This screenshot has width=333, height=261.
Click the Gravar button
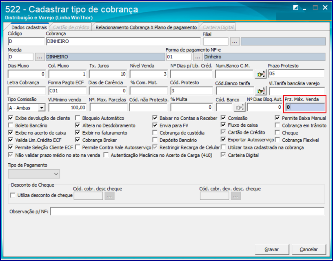click(x=273, y=250)
